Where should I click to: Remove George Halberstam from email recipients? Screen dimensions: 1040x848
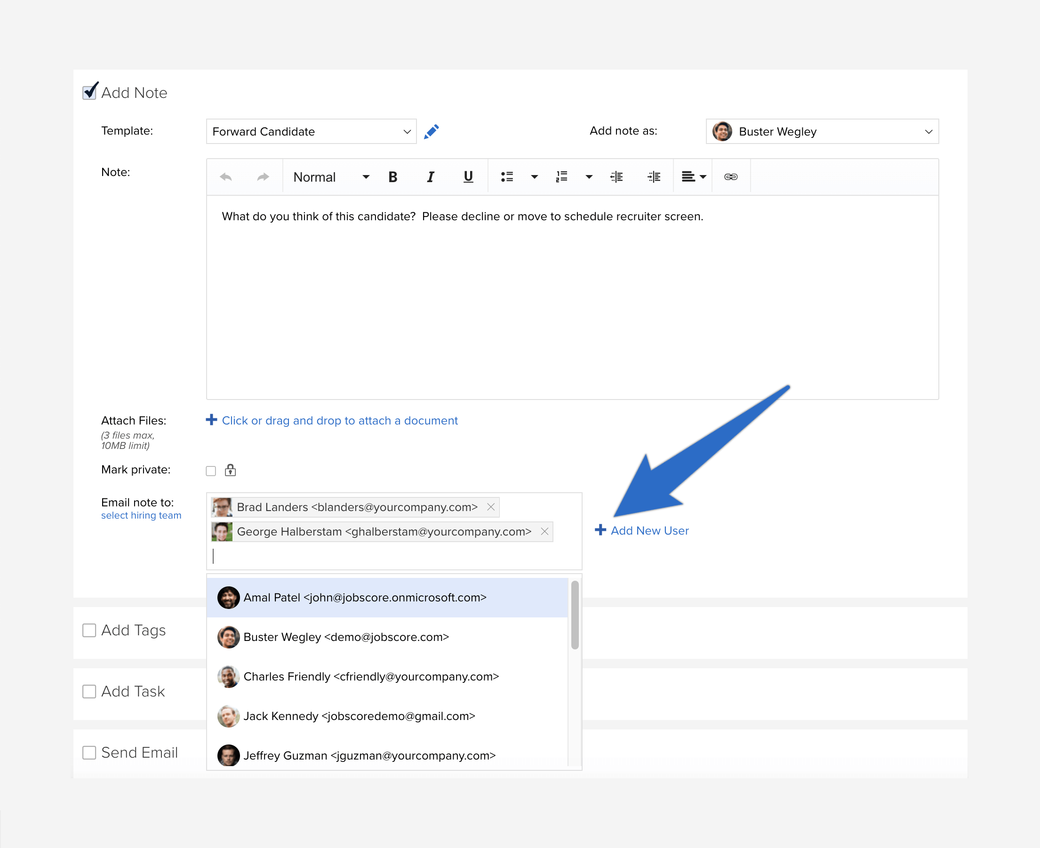544,531
